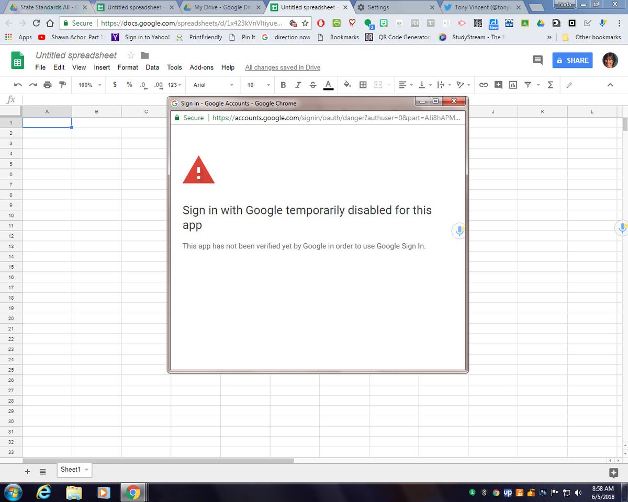Click the Insert chart icon
This screenshot has height=502, width=628.
513,85
